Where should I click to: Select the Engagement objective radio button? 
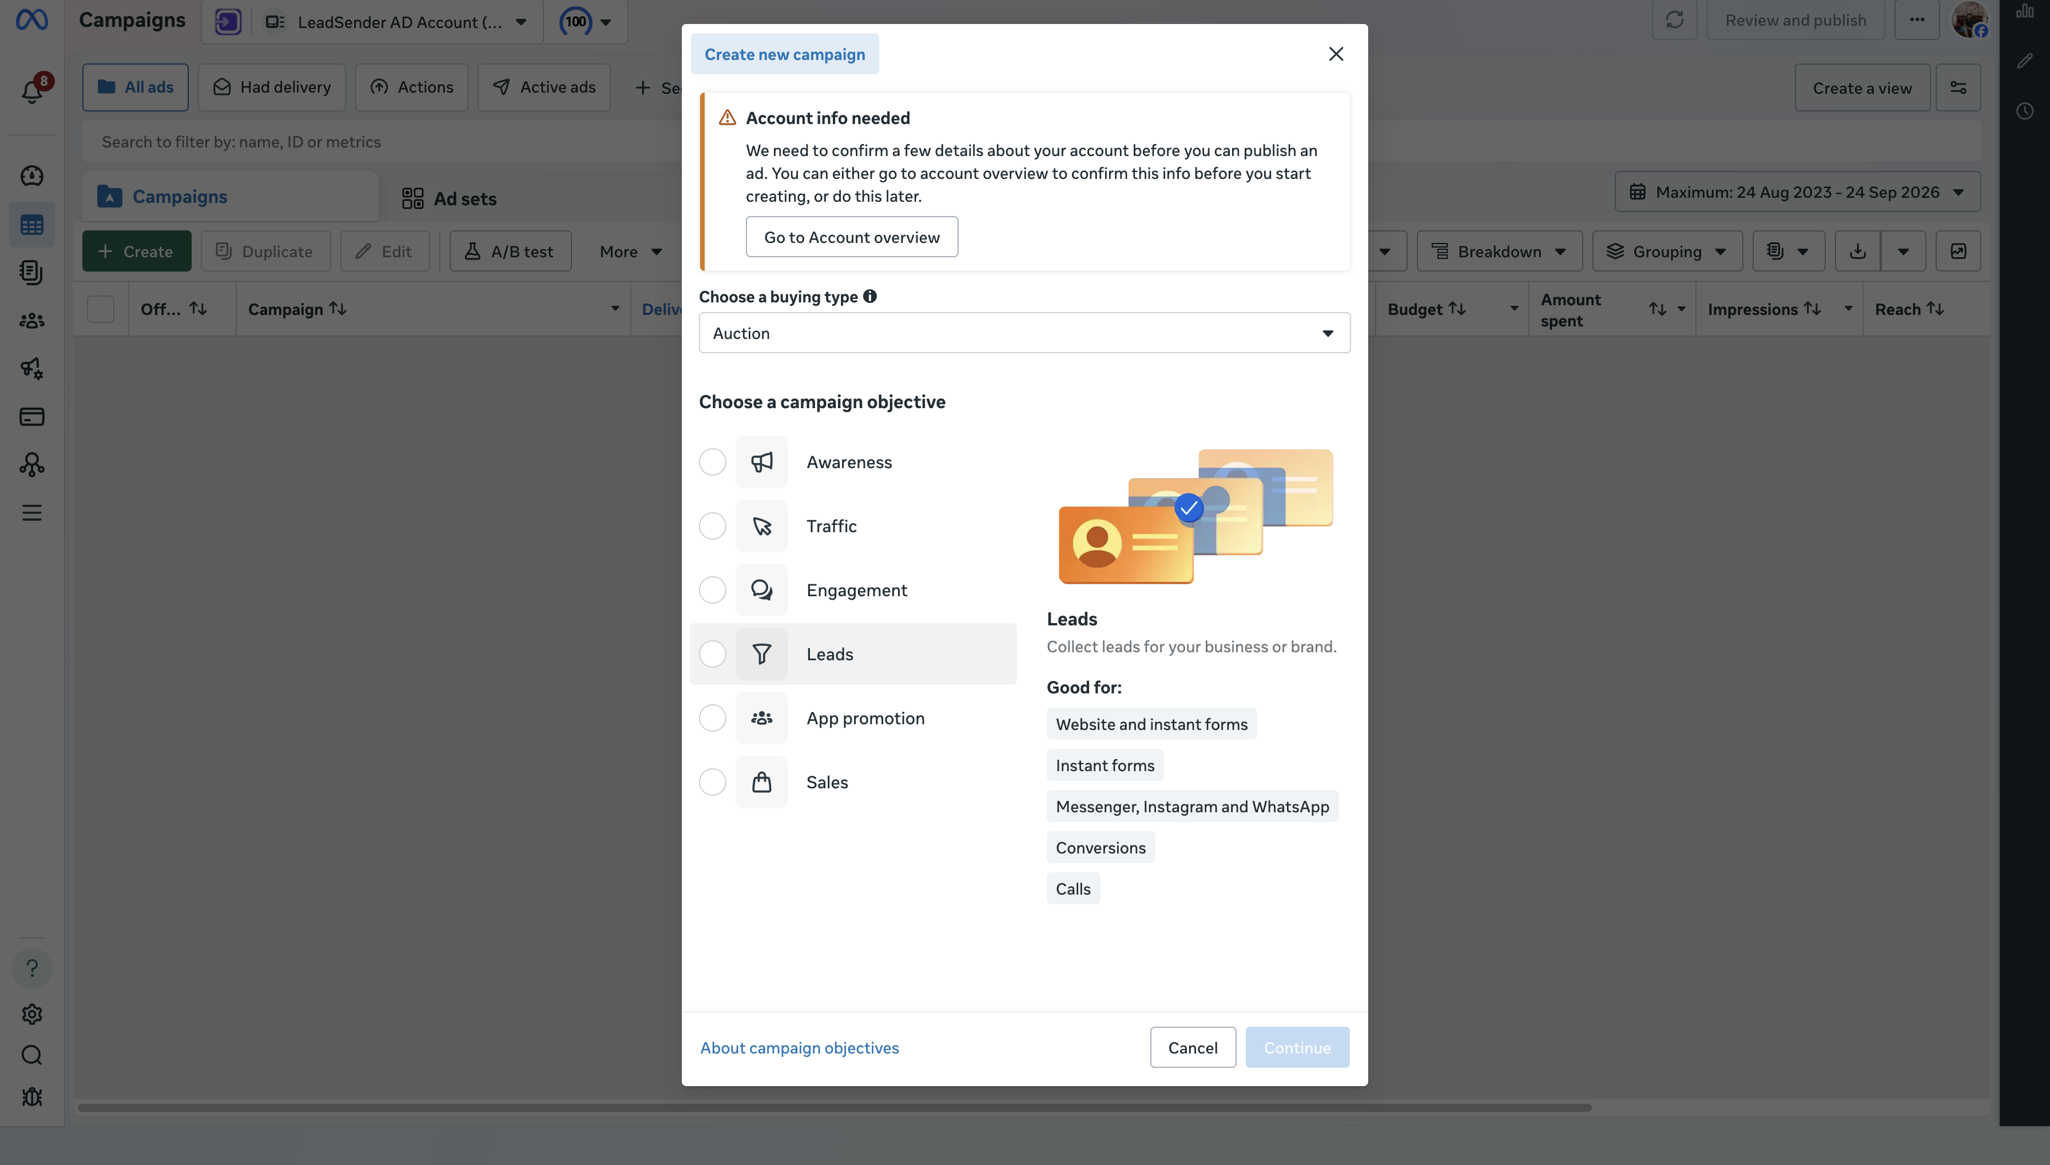click(x=713, y=590)
